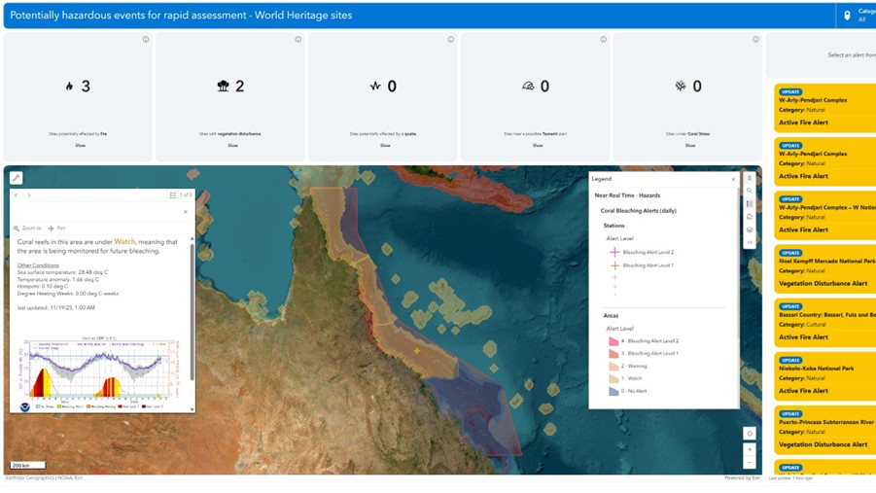This screenshot has height=493, width=876.
Task: Open the map layers tool
Action: click(750, 229)
